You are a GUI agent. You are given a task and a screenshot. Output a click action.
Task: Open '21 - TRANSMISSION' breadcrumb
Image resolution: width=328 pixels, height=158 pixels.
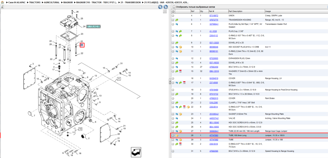131,3
